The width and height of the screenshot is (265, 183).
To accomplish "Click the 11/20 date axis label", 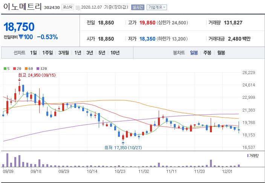I will click(x=199, y=171).
